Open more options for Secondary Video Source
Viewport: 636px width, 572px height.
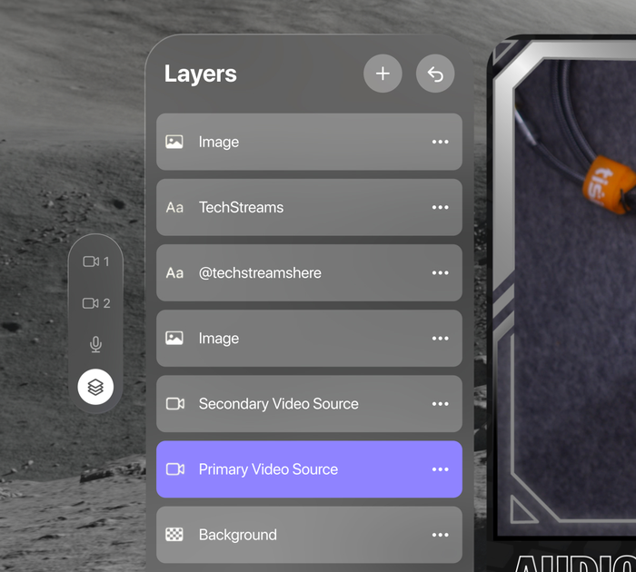point(440,404)
